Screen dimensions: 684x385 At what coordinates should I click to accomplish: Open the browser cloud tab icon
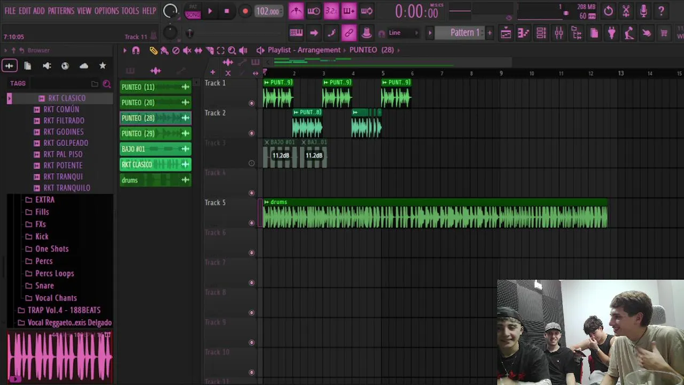pyautogui.click(x=84, y=66)
